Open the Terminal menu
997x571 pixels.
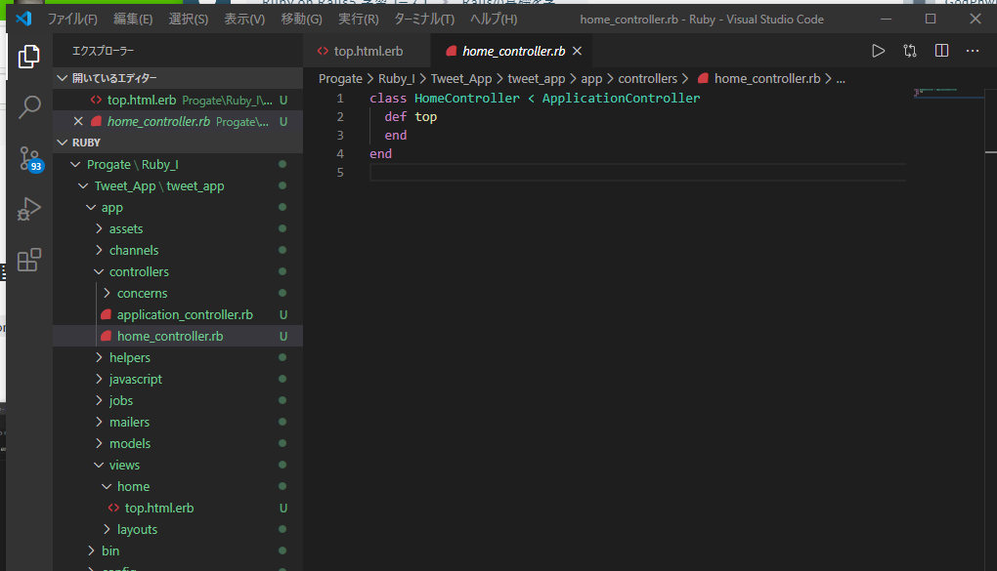pyautogui.click(x=423, y=20)
